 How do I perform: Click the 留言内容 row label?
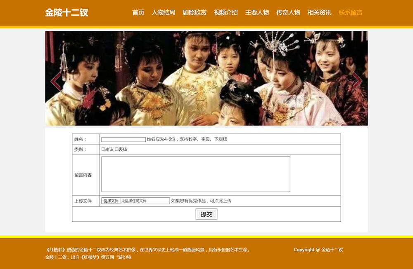tap(83, 175)
